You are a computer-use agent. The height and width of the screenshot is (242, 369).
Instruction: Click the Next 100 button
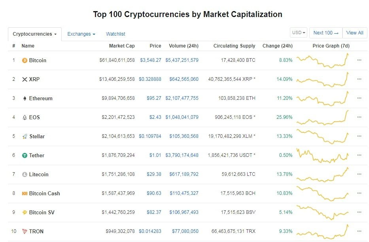pos(326,33)
